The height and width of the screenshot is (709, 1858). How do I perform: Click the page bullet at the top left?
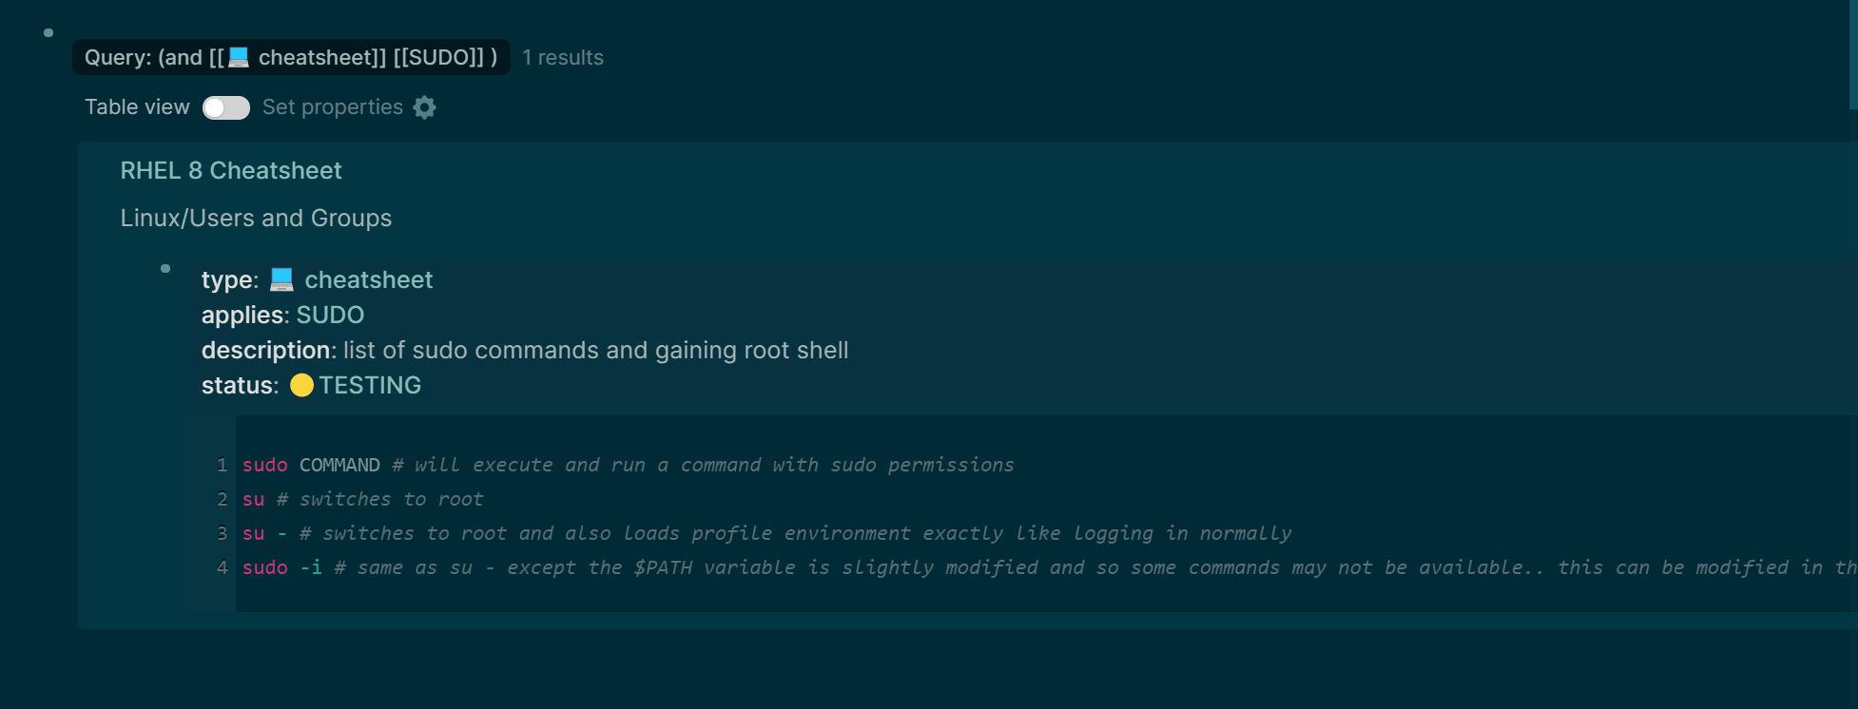click(x=48, y=32)
